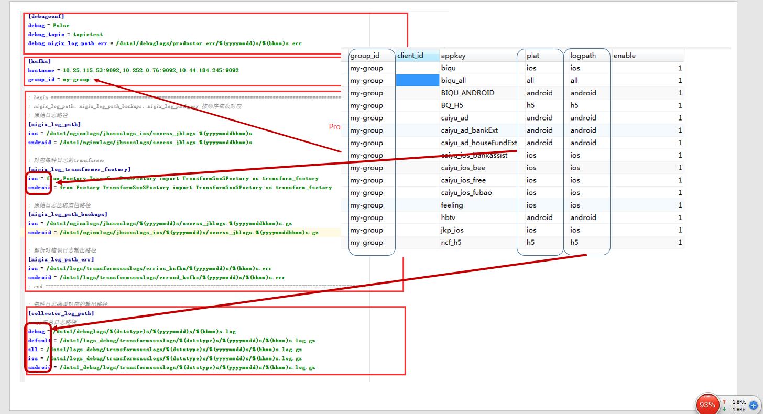
Task: Click the 'debug_topic = topictest' line
Action: 65,34
